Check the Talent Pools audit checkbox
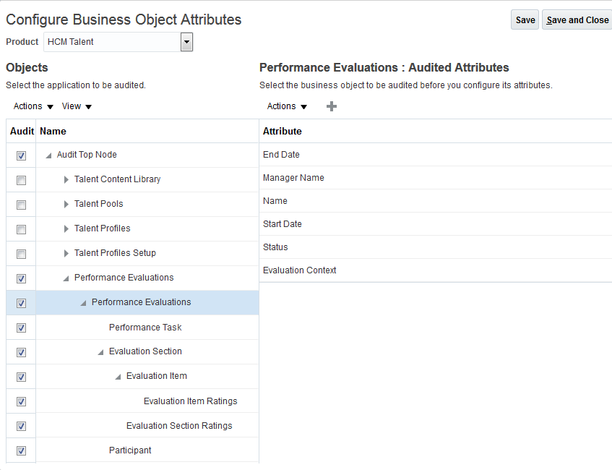 [x=22, y=205]
